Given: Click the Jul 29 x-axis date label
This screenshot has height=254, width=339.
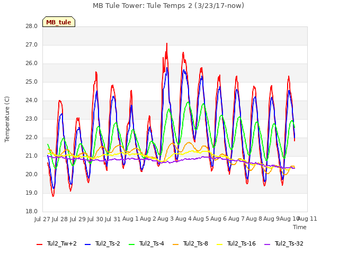Looking at the screenshot, I should tap(78, 219).
